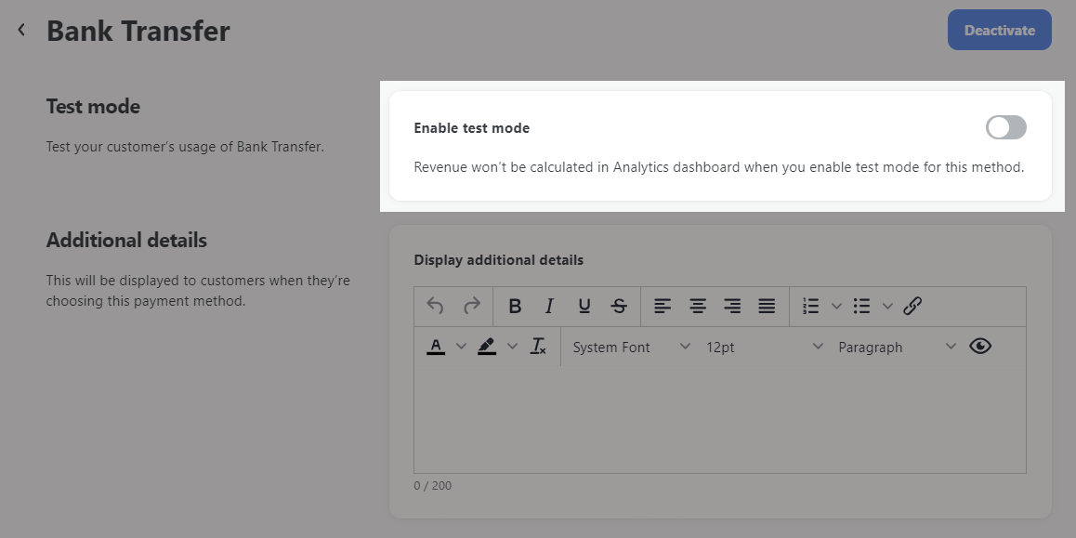The image size is (1076, 538).
Task: Apply the text color A swatch
Action: (x=436, y=347)
